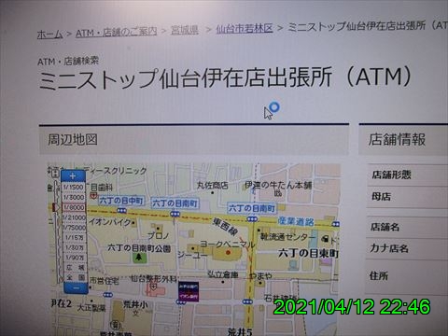The width and height of the screenshot is (448, 336).
Task: Click the 周辺地図 section heading
Action: 73,140
